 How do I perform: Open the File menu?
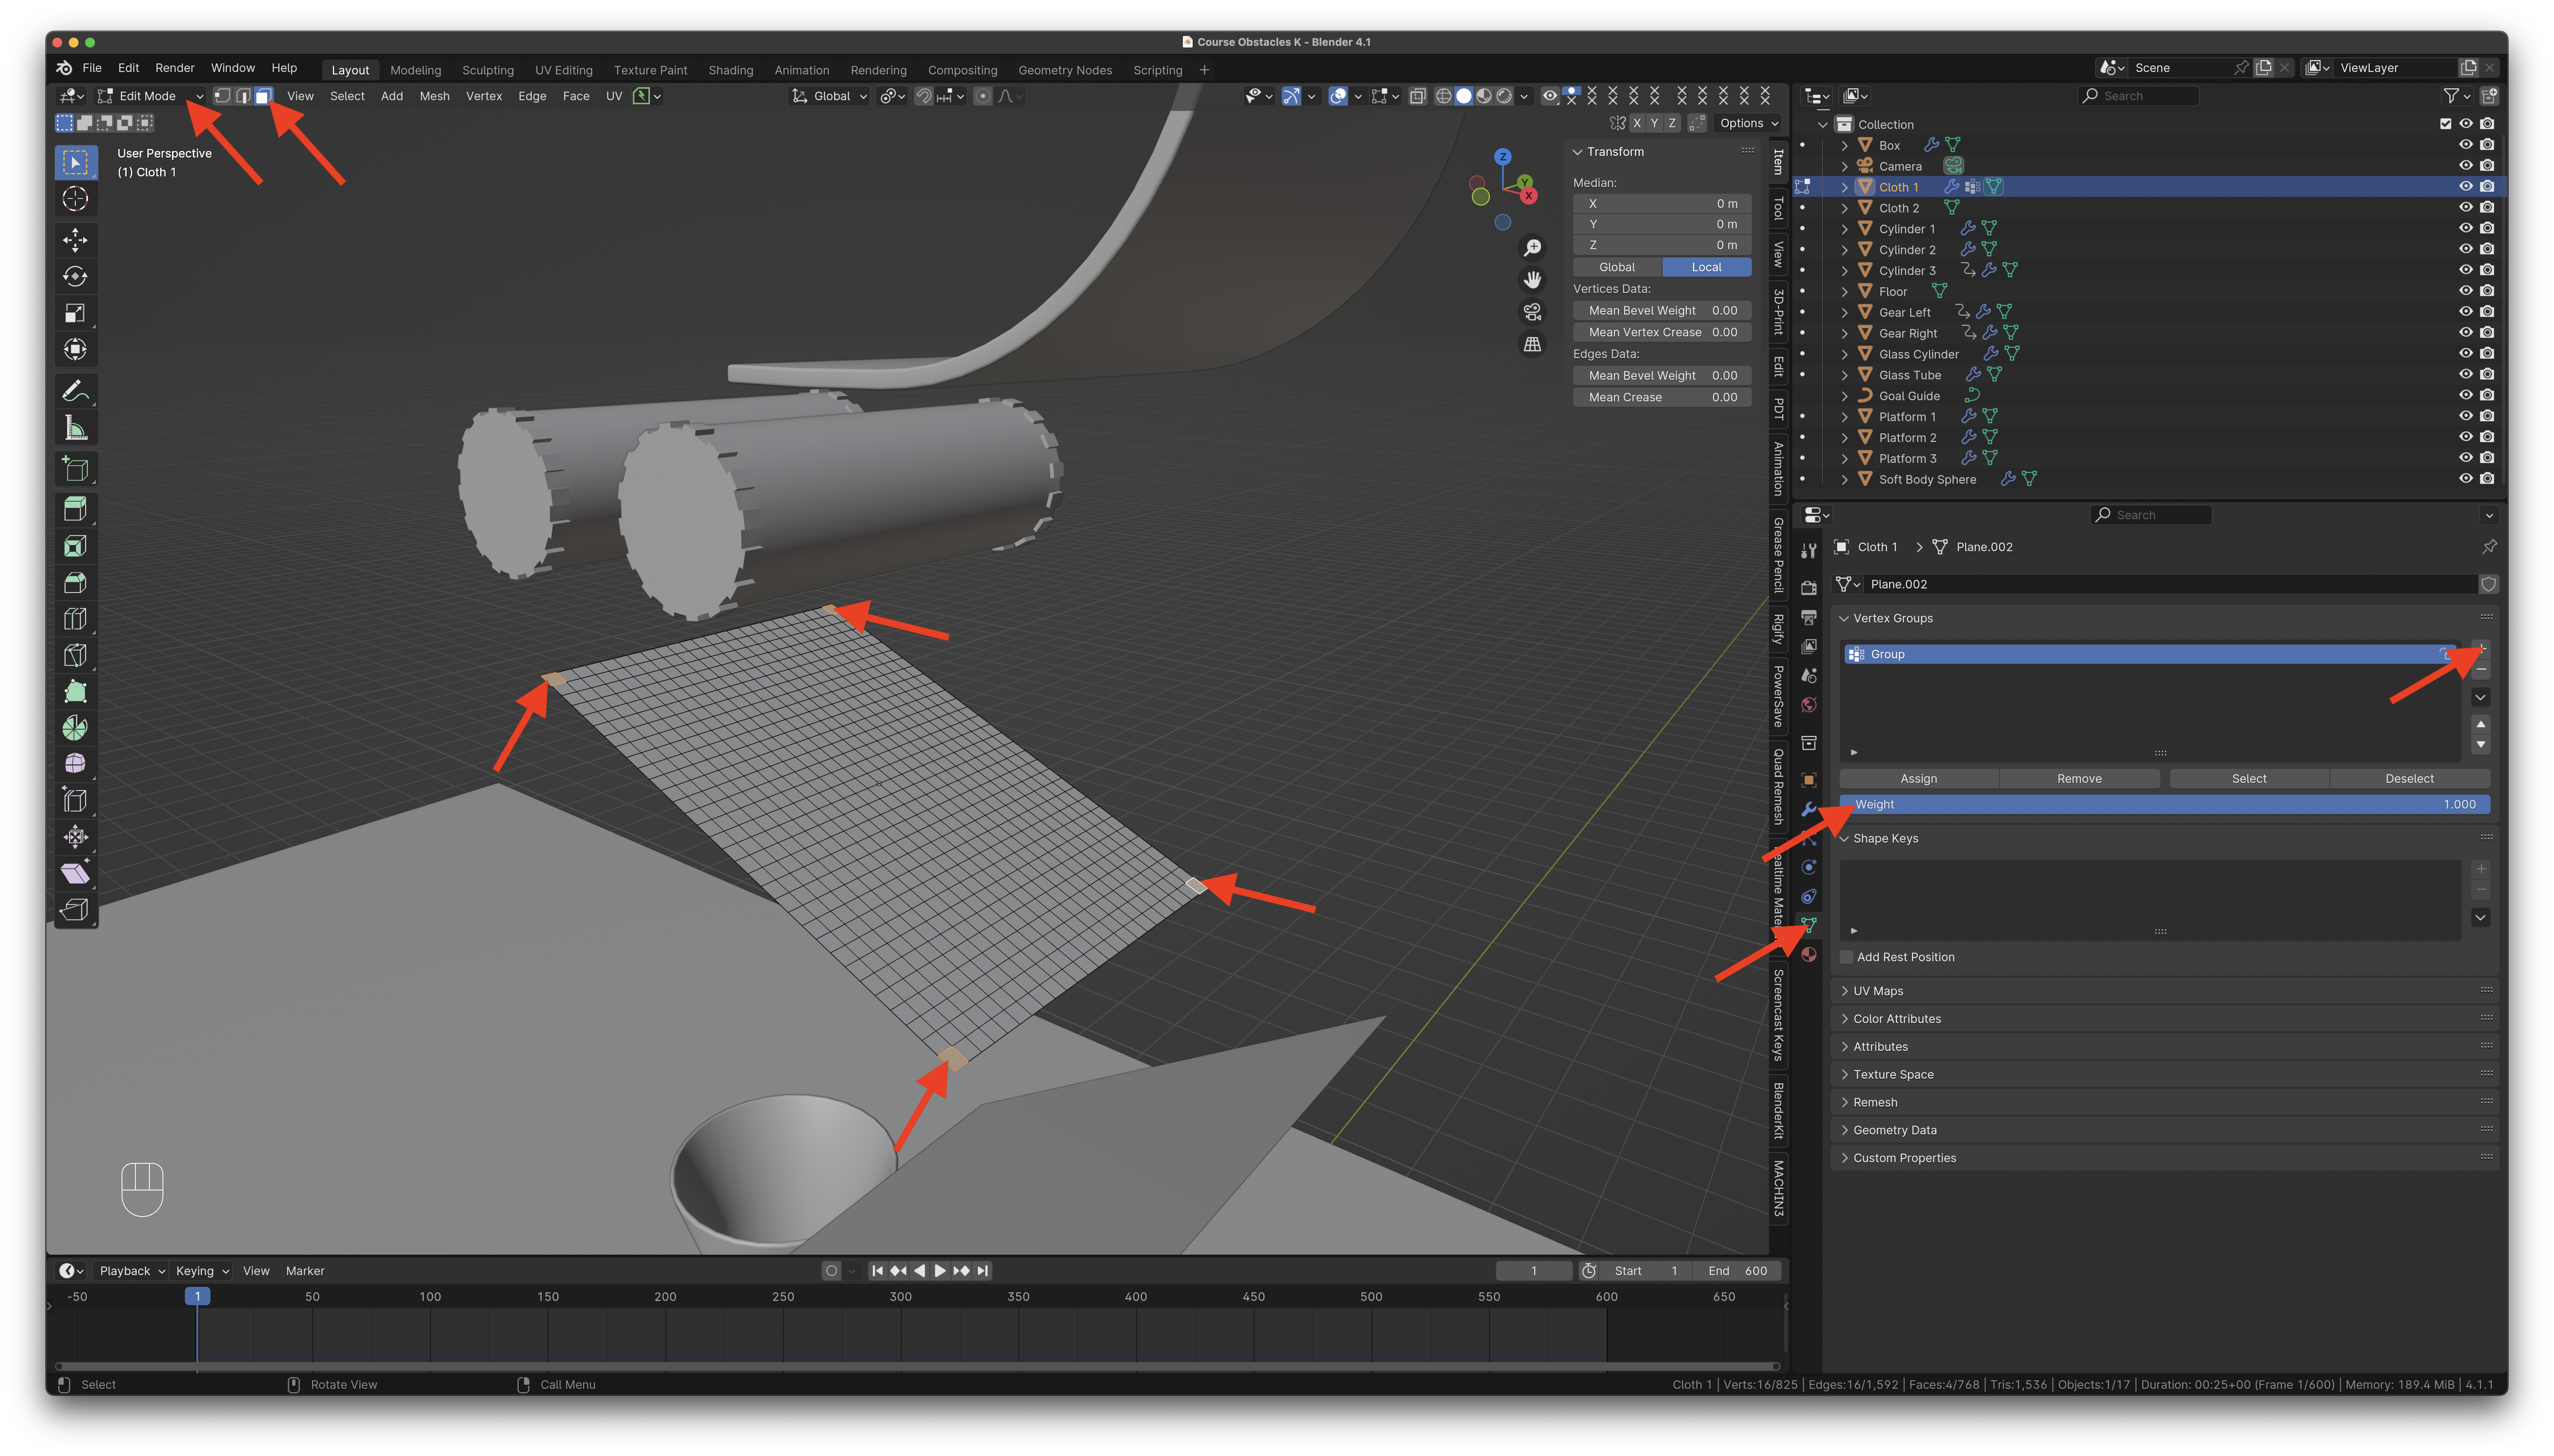coord(92,68)
